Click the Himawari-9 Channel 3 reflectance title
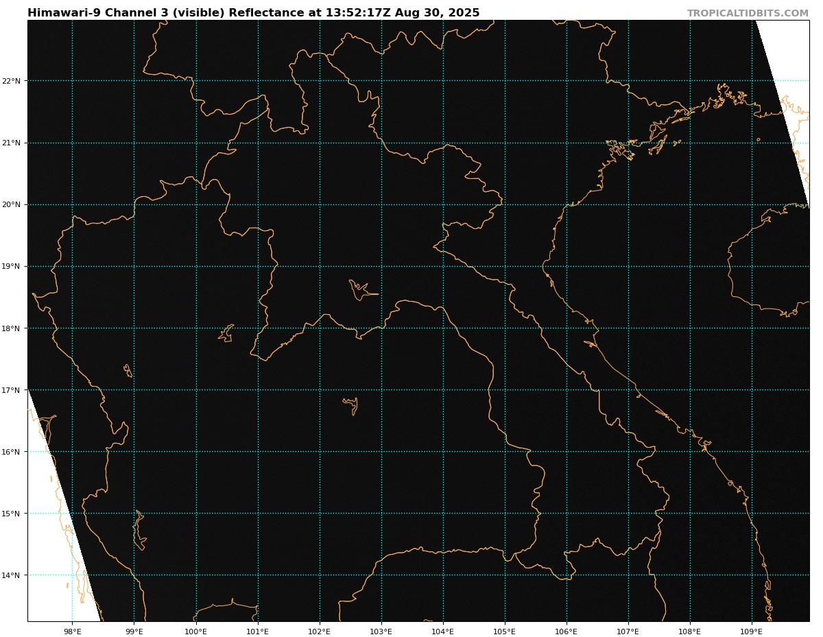 click(254, 13)
